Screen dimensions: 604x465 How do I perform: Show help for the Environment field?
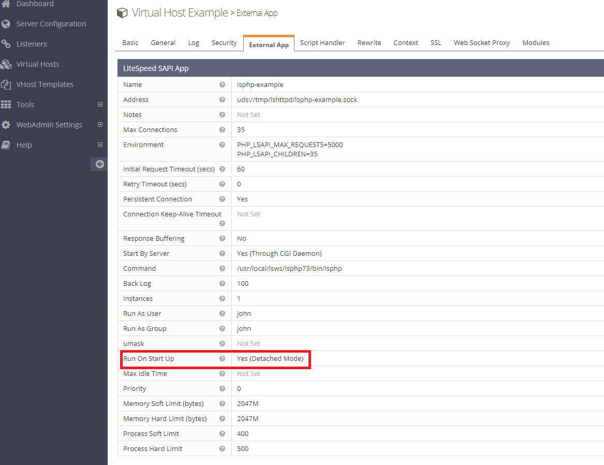tap(222, 145)
